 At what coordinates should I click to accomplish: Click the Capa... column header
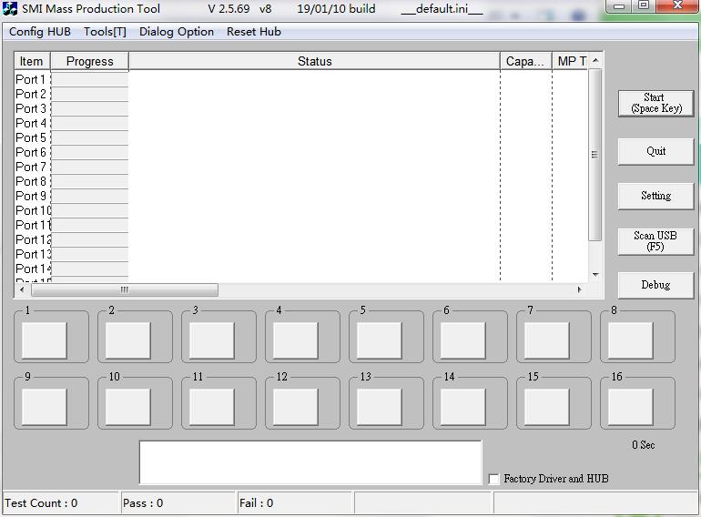pos(526,61)
